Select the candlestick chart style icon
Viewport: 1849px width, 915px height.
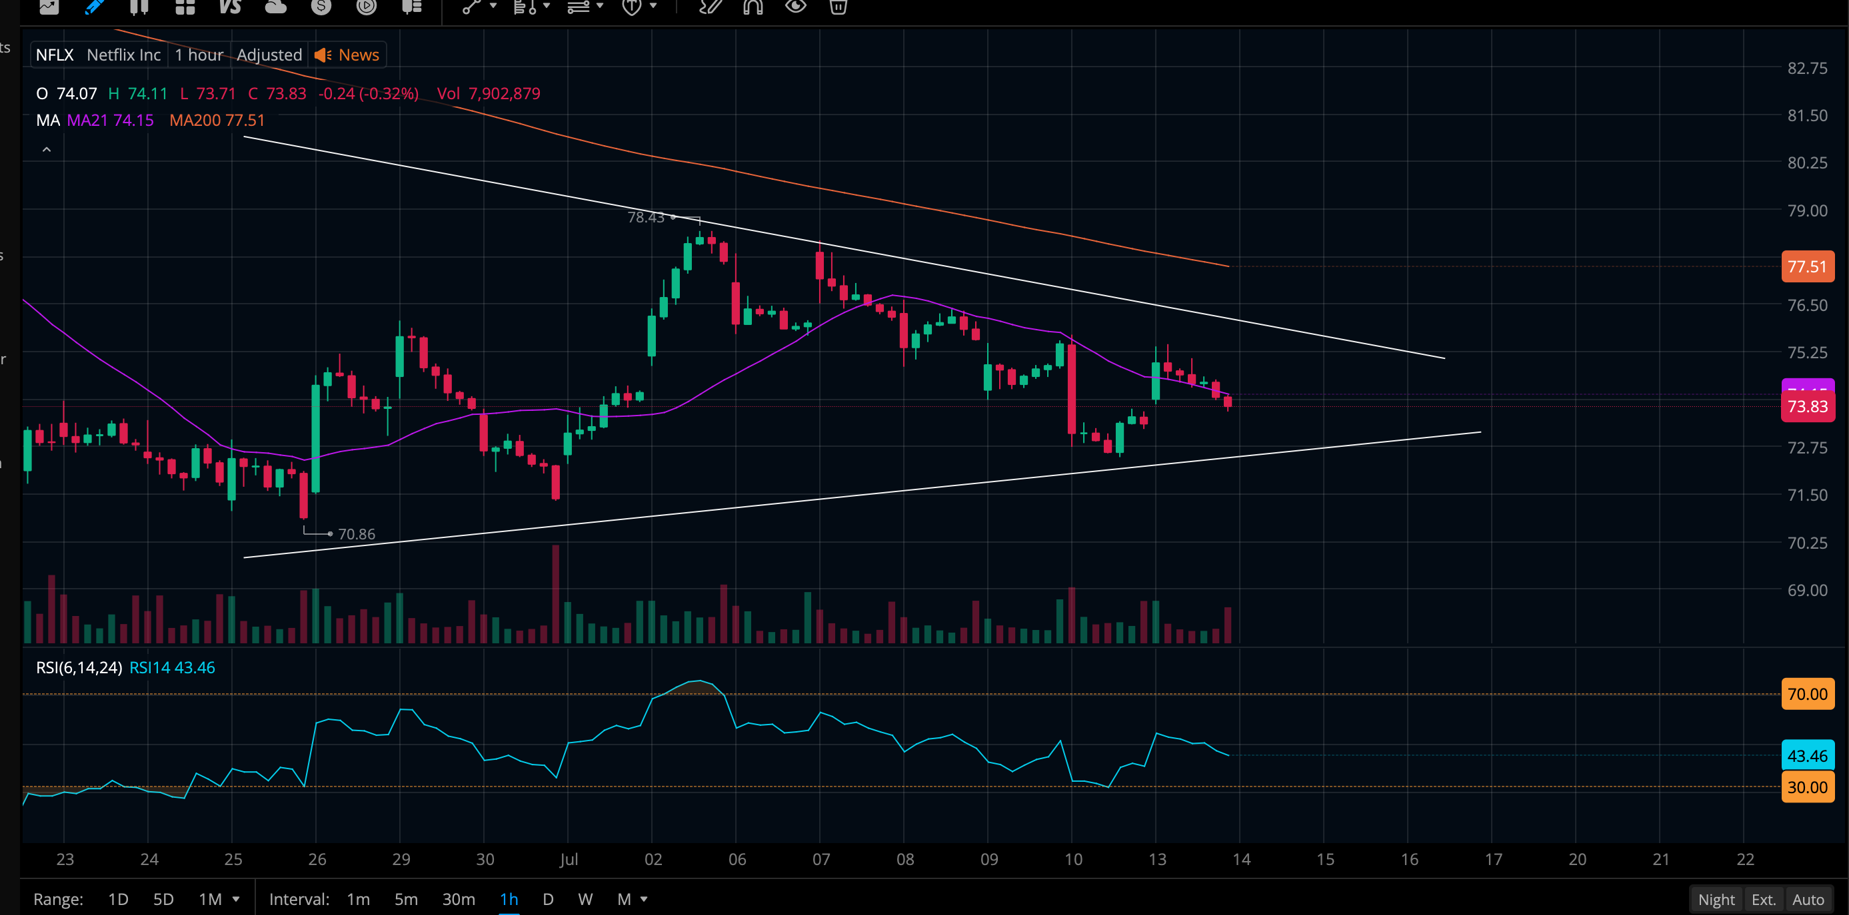tap(139, 7)
